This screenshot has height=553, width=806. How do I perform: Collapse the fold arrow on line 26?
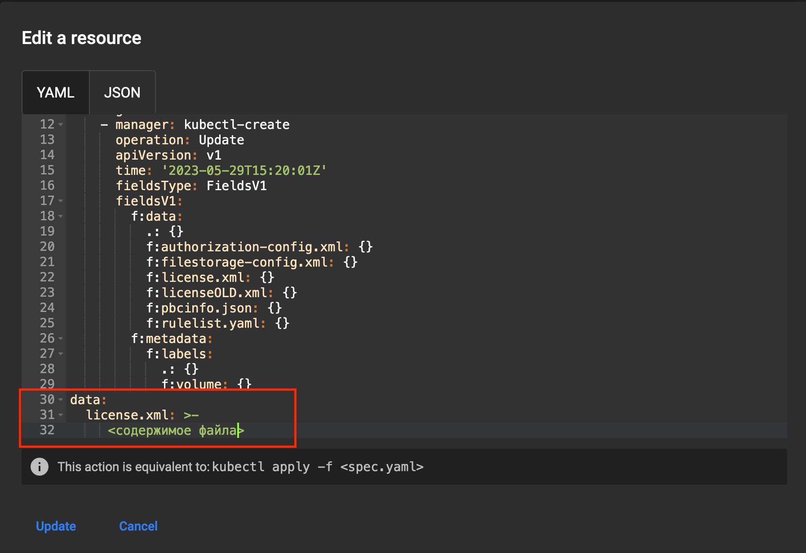point(61,339)
